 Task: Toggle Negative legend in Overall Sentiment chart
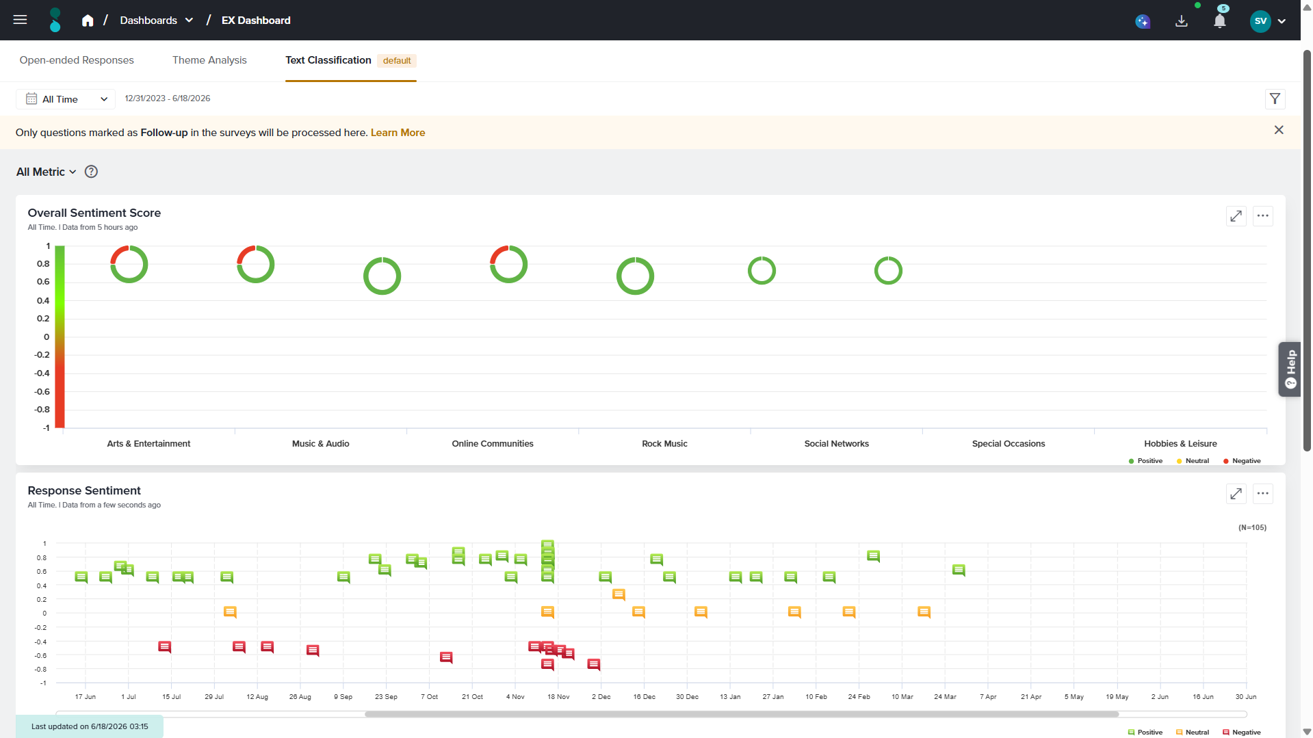click(1242, 461)
